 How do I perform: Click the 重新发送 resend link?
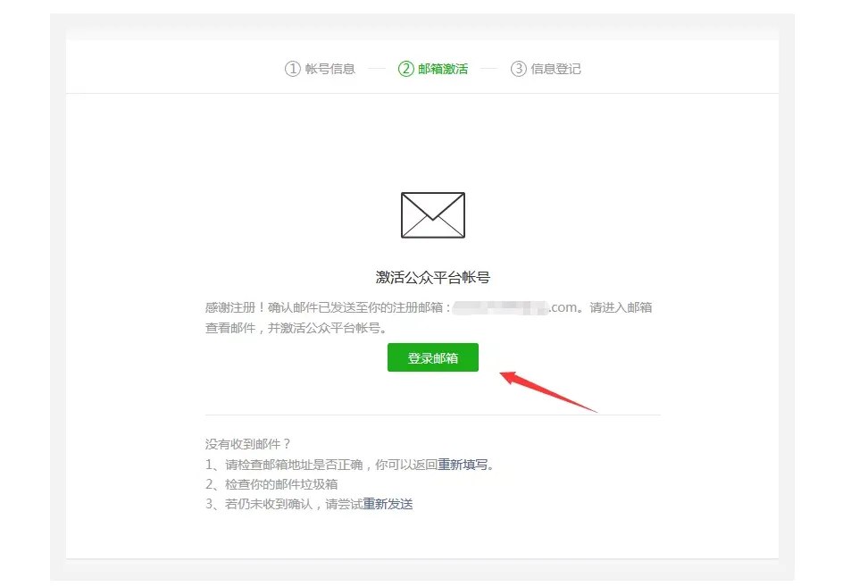coord(388,505)
